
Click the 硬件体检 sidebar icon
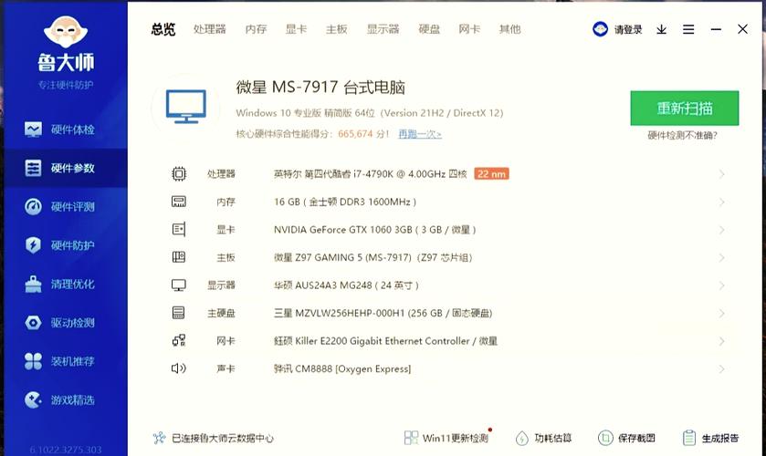(x=34, y=130)
